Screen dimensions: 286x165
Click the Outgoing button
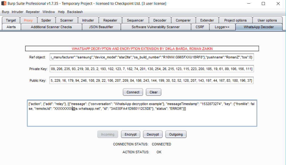pos(176,134)
